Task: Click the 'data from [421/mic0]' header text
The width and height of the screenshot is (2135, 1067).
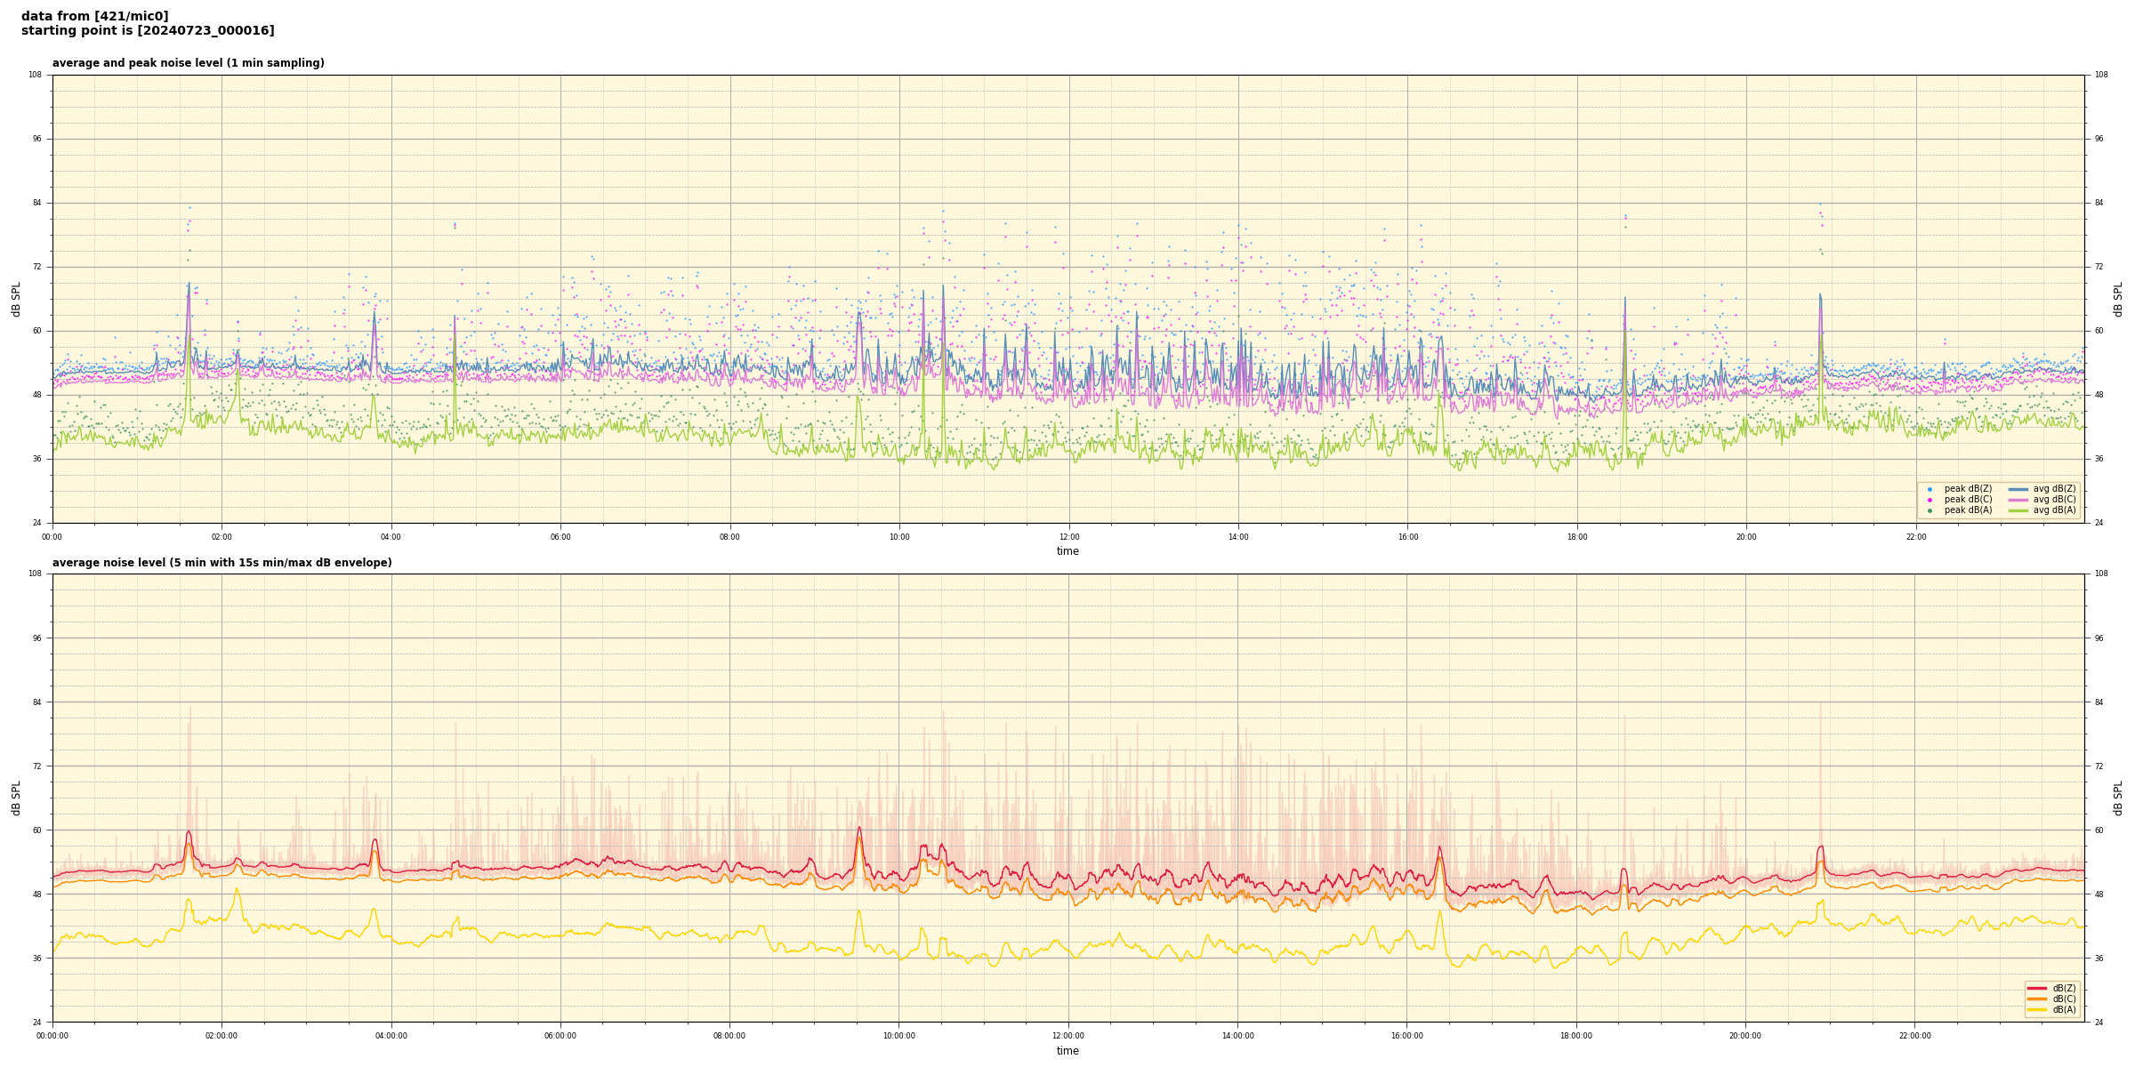Action: pos(94,16)
